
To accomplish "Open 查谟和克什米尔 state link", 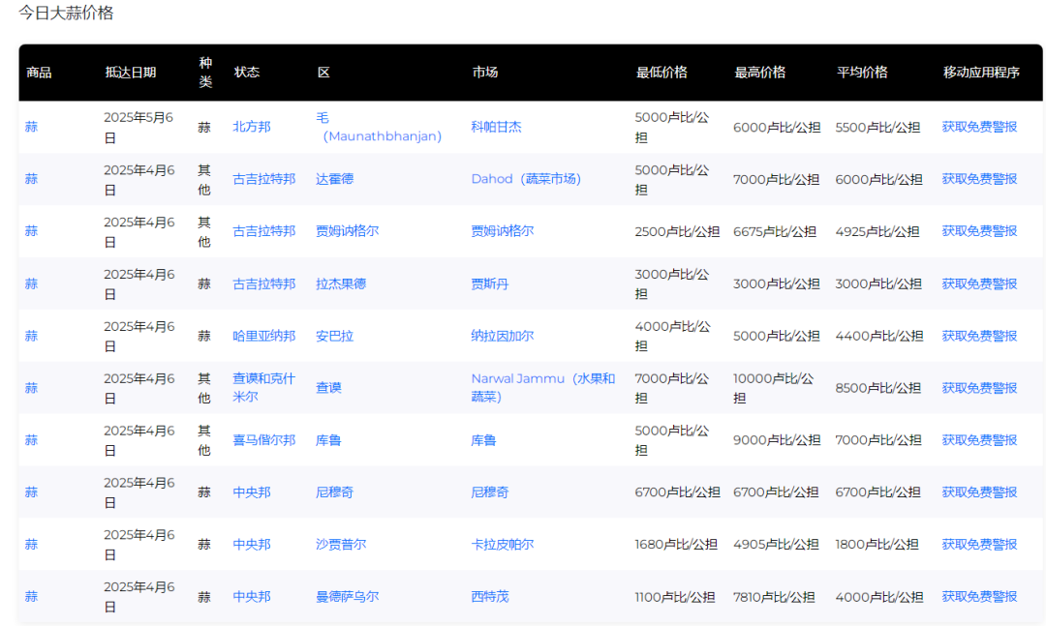I will pos(263,387).
